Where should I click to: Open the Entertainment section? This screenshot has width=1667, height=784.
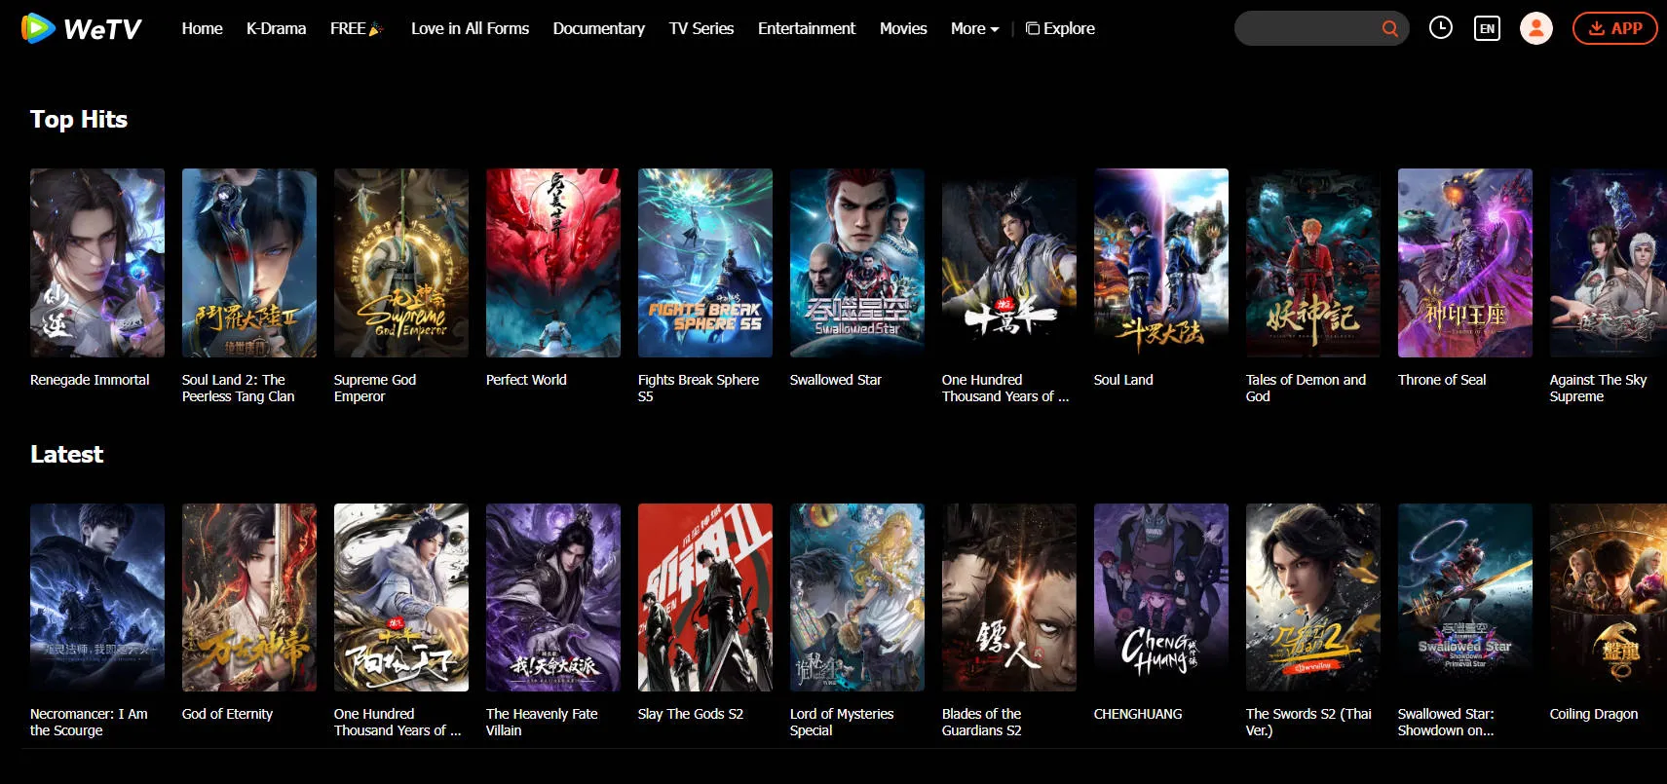[x=807, y=28]
